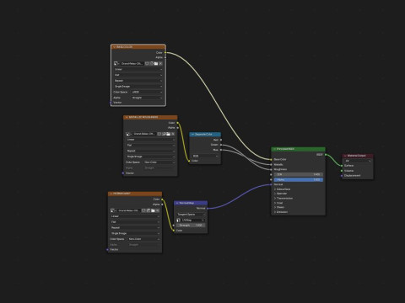Click Vector input socket of Base Color texture node
Screen dimensions: 405x303
click(111, 103)
